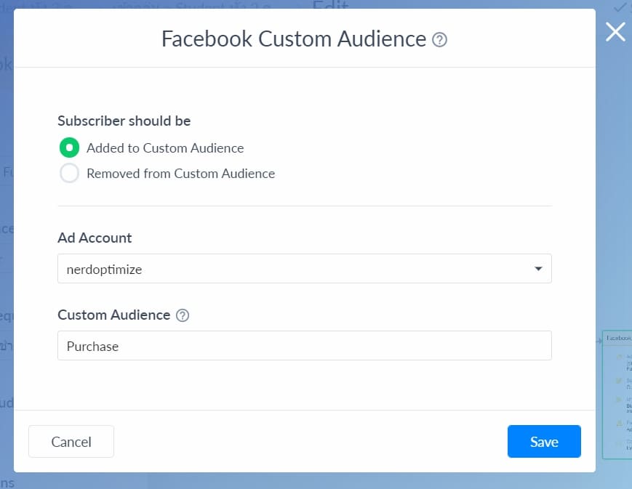Click the "Ad Account" field label

coord(95,238)
